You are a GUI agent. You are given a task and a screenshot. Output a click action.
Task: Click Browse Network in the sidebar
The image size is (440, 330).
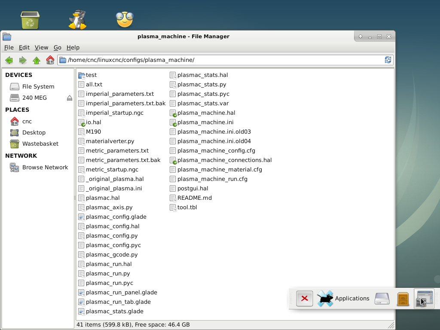45,168
